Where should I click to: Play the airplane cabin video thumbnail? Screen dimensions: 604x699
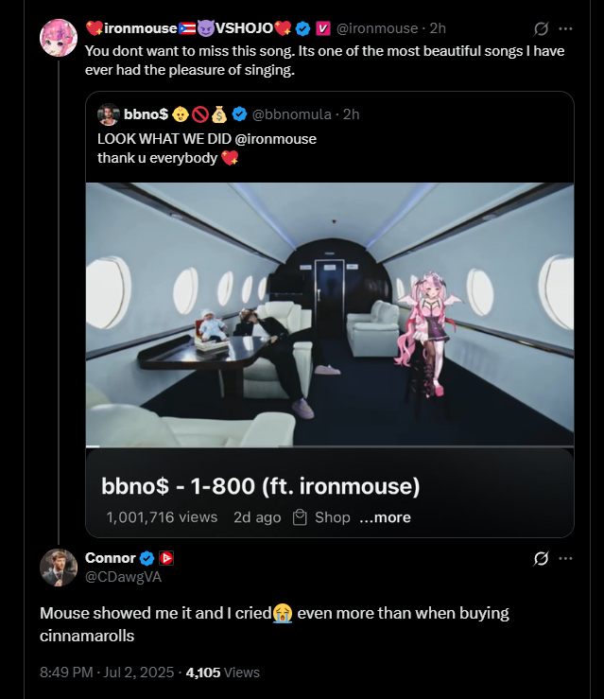(x=329, y=314)
